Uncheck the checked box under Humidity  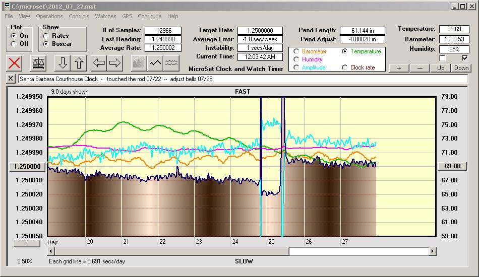(x=465, y=58)
